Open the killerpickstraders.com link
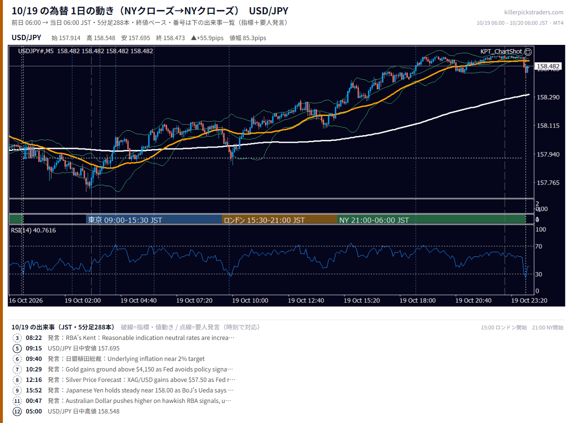This screenshot has height=423, width=573. 534,12
